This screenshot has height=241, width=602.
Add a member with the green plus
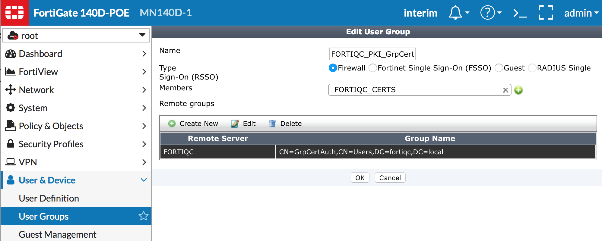(x=518, y=90)
